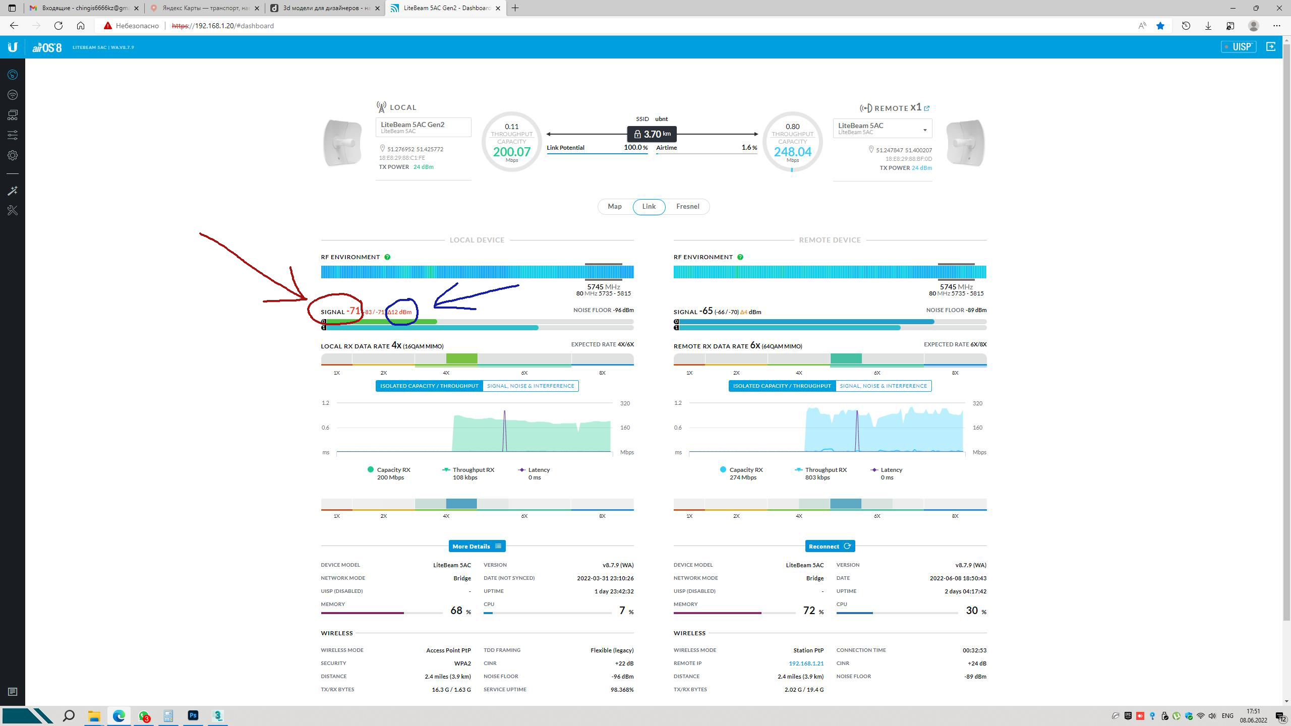Screen dimensions: 1291x726
Task: Open remote device external link icon
Action: pyautogui.click(x=926, y=108)
